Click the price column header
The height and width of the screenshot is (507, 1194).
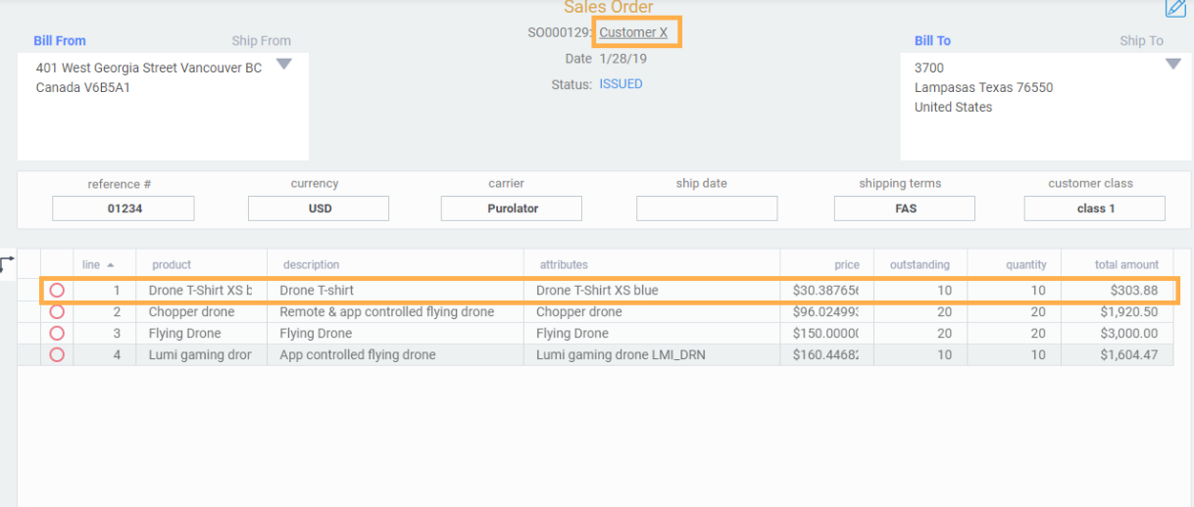847,265
